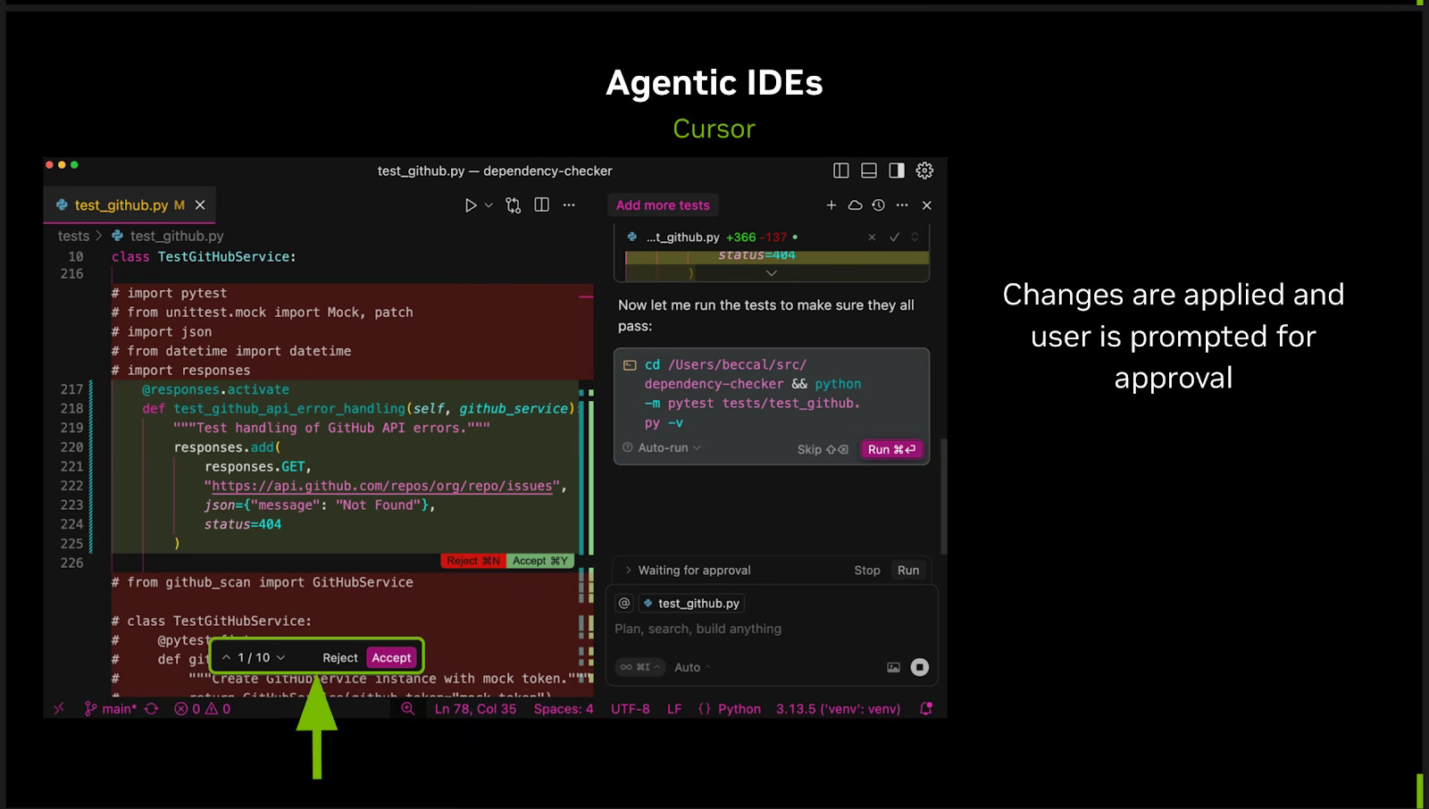The width and height of the screenshot is (1429, 809).
Task: Open the cloud background agent icon
Action: click(x=855, y=205)
